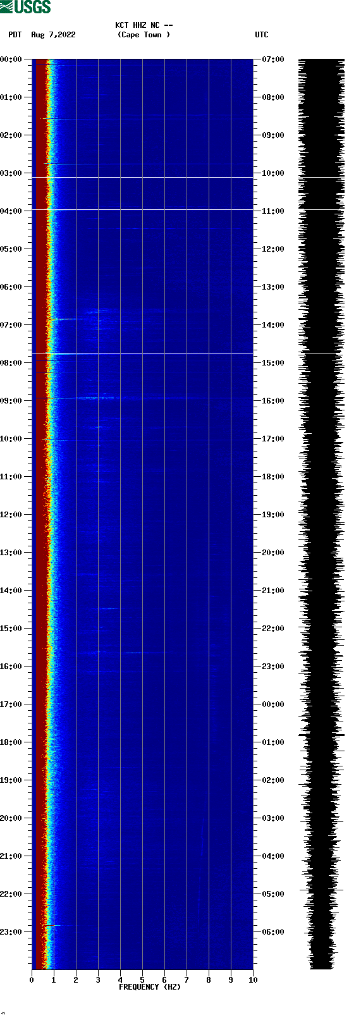
Task: Click the 8 Hz frequency axis tick label
Action: [209, 980]
